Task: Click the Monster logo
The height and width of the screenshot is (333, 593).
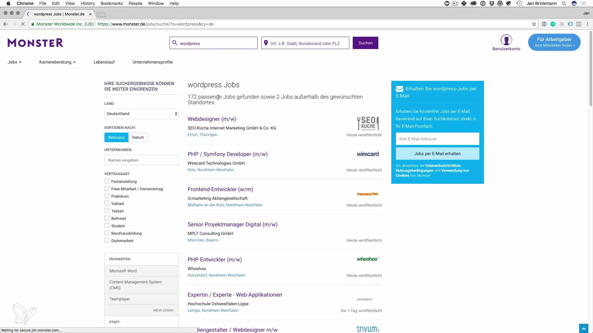Action: tap(36, 43)
